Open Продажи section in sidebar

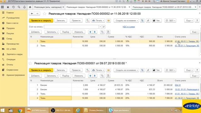[10, 28]
